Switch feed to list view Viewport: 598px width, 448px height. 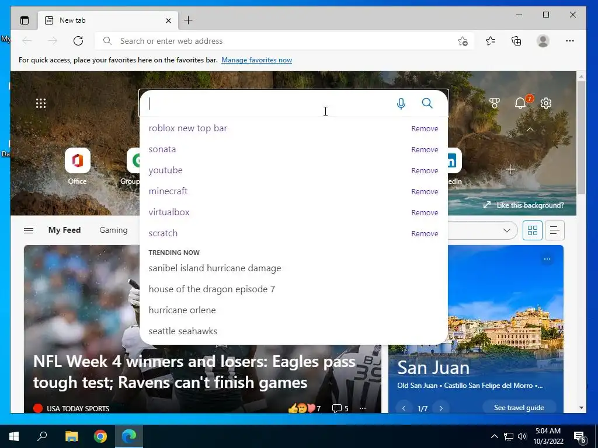555,230
